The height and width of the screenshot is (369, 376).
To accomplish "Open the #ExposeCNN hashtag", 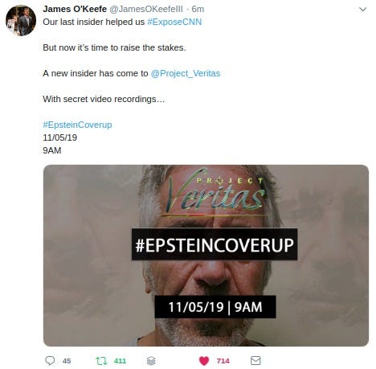I will pos(174,22).
